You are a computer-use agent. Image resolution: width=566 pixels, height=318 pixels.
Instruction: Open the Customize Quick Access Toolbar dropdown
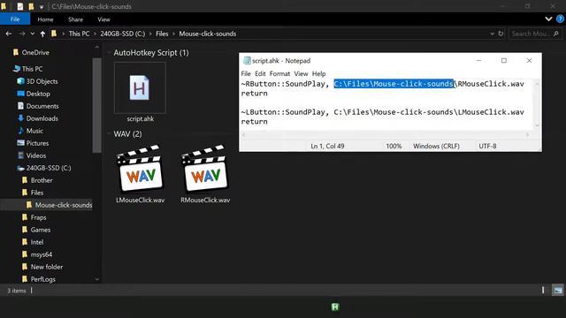click(x=42, y=7)
